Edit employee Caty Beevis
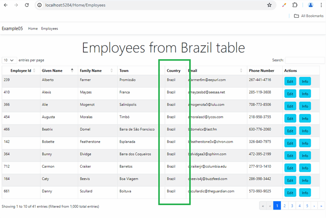Viewport: 326px width, 218px height. (x=290, y=180)
